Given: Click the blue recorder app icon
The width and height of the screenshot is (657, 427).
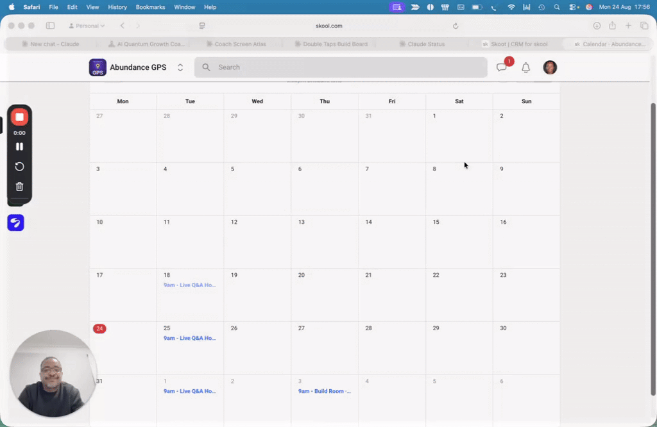Looking at the screenshot, I should point(15,222).
